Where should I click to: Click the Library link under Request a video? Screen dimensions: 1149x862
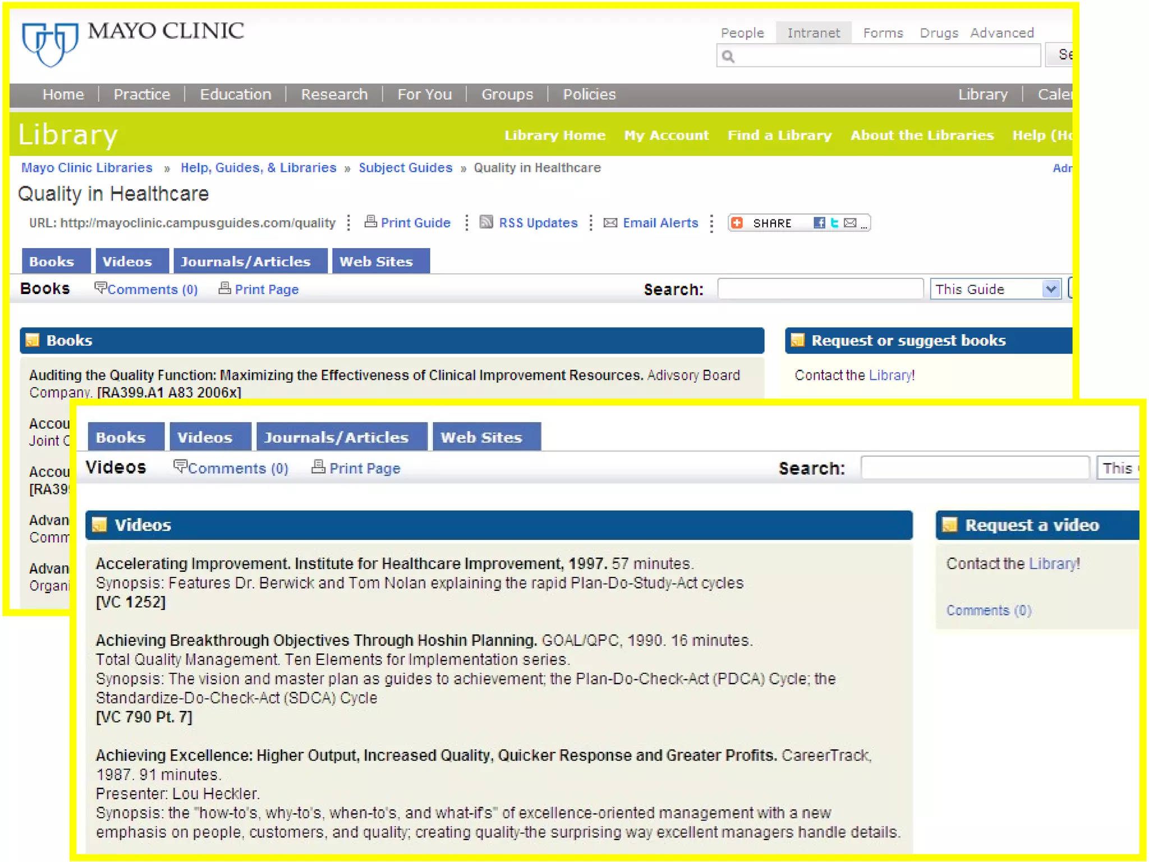(1053, 563)
